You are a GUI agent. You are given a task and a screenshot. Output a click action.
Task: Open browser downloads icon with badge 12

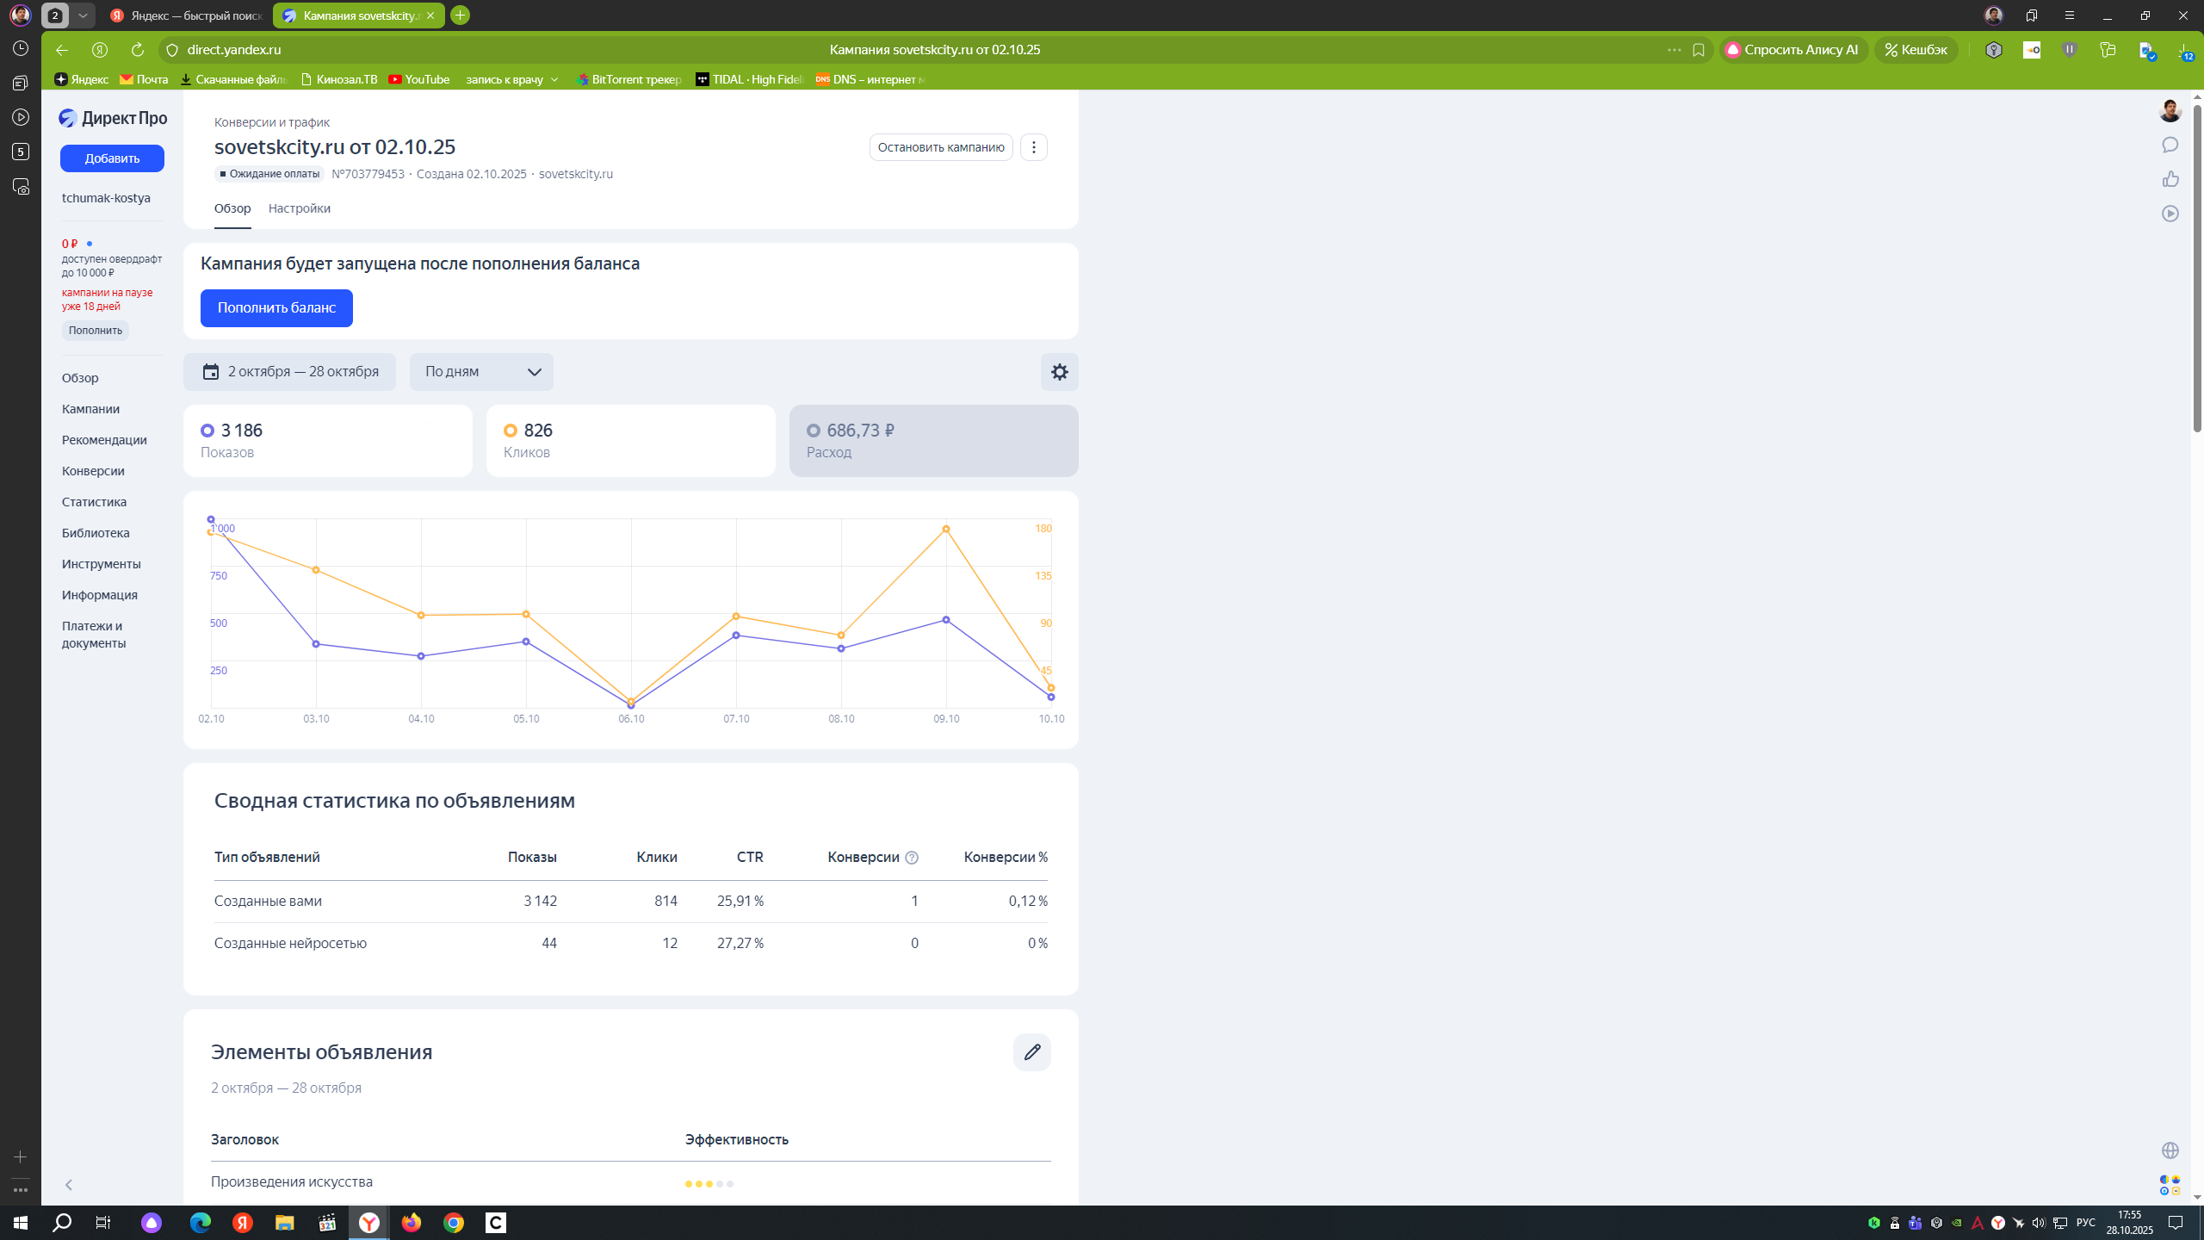(x=2184, y=51)
